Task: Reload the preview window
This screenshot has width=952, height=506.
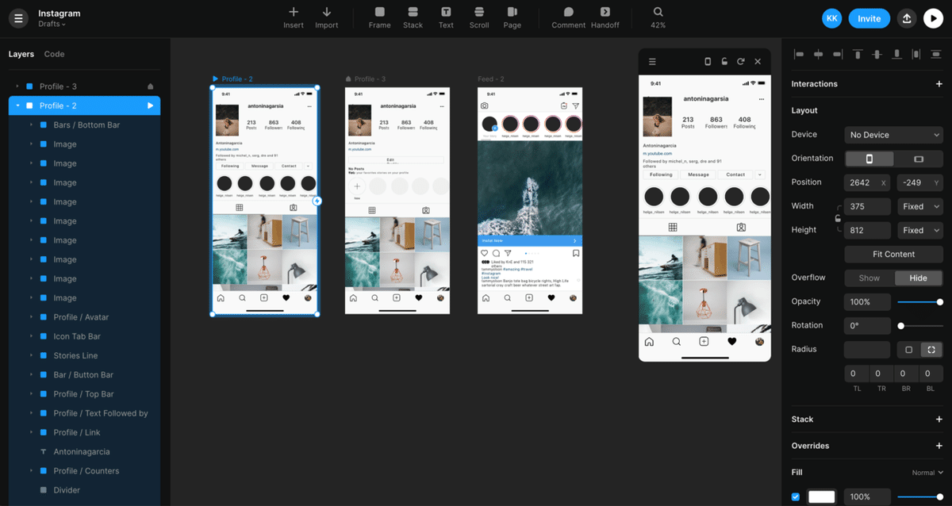Action: point(741,61)
